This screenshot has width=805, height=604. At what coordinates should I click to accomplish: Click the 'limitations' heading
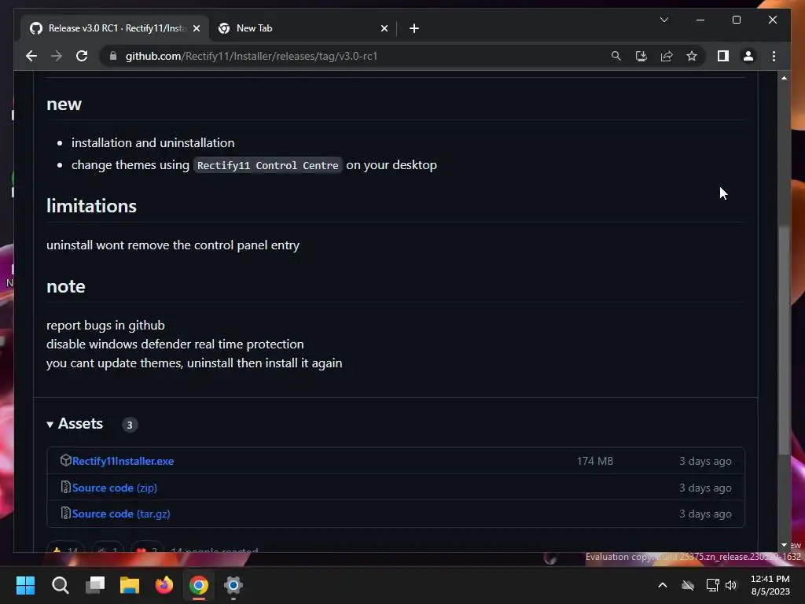tap(91, 206)
